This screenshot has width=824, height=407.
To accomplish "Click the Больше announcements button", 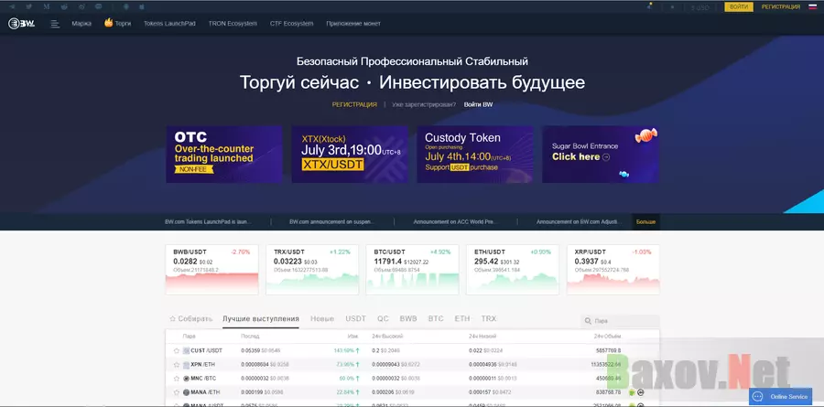I will click(x=645, y=222).
